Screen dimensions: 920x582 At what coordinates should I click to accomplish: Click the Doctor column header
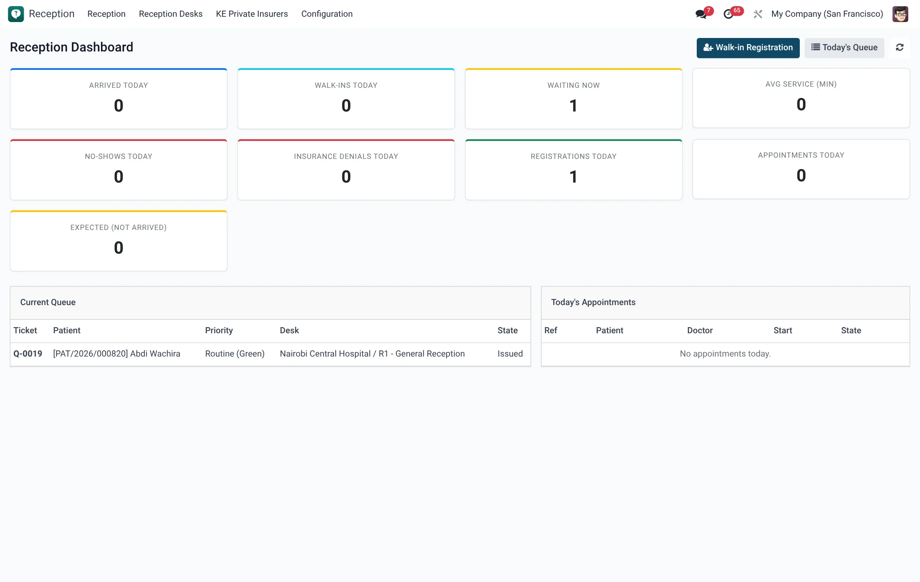pyautogui.click(x=700, y=330)
